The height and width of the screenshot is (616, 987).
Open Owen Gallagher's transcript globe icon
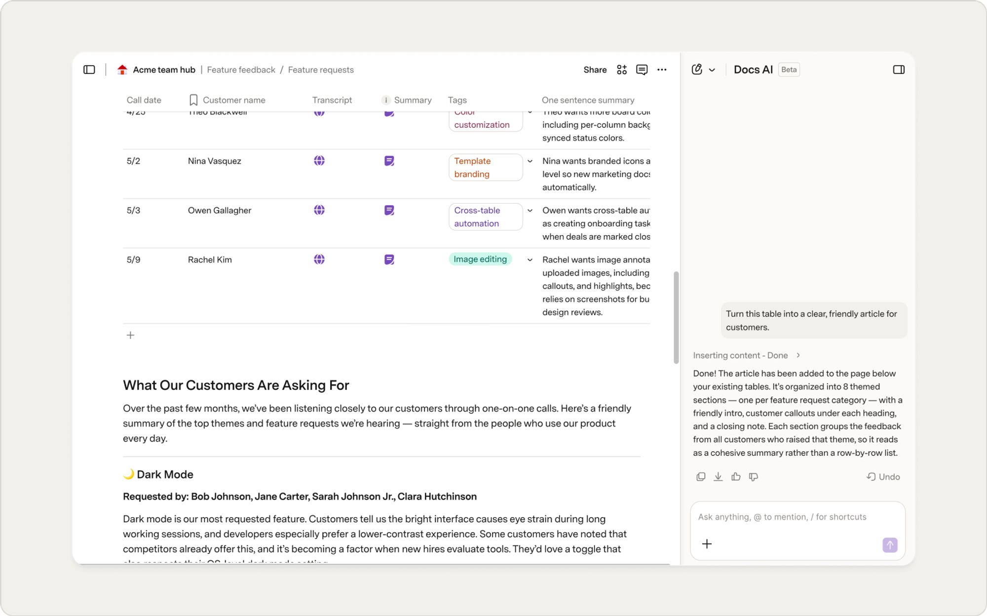[x=319, y=210]
